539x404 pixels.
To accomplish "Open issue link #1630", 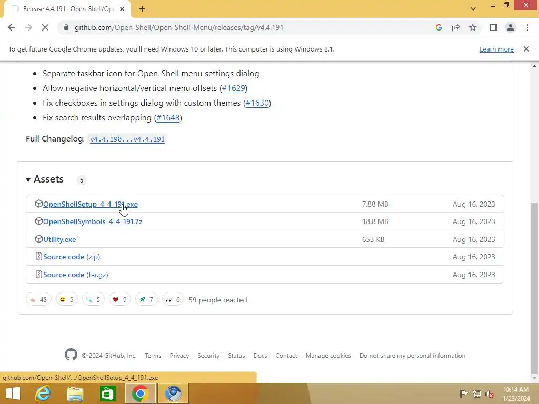I will [x=257, y=103].
